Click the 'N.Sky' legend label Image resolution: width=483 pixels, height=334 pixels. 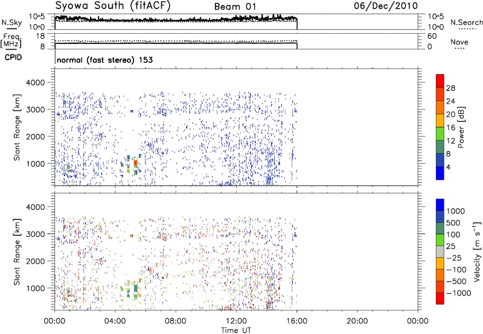11,22
